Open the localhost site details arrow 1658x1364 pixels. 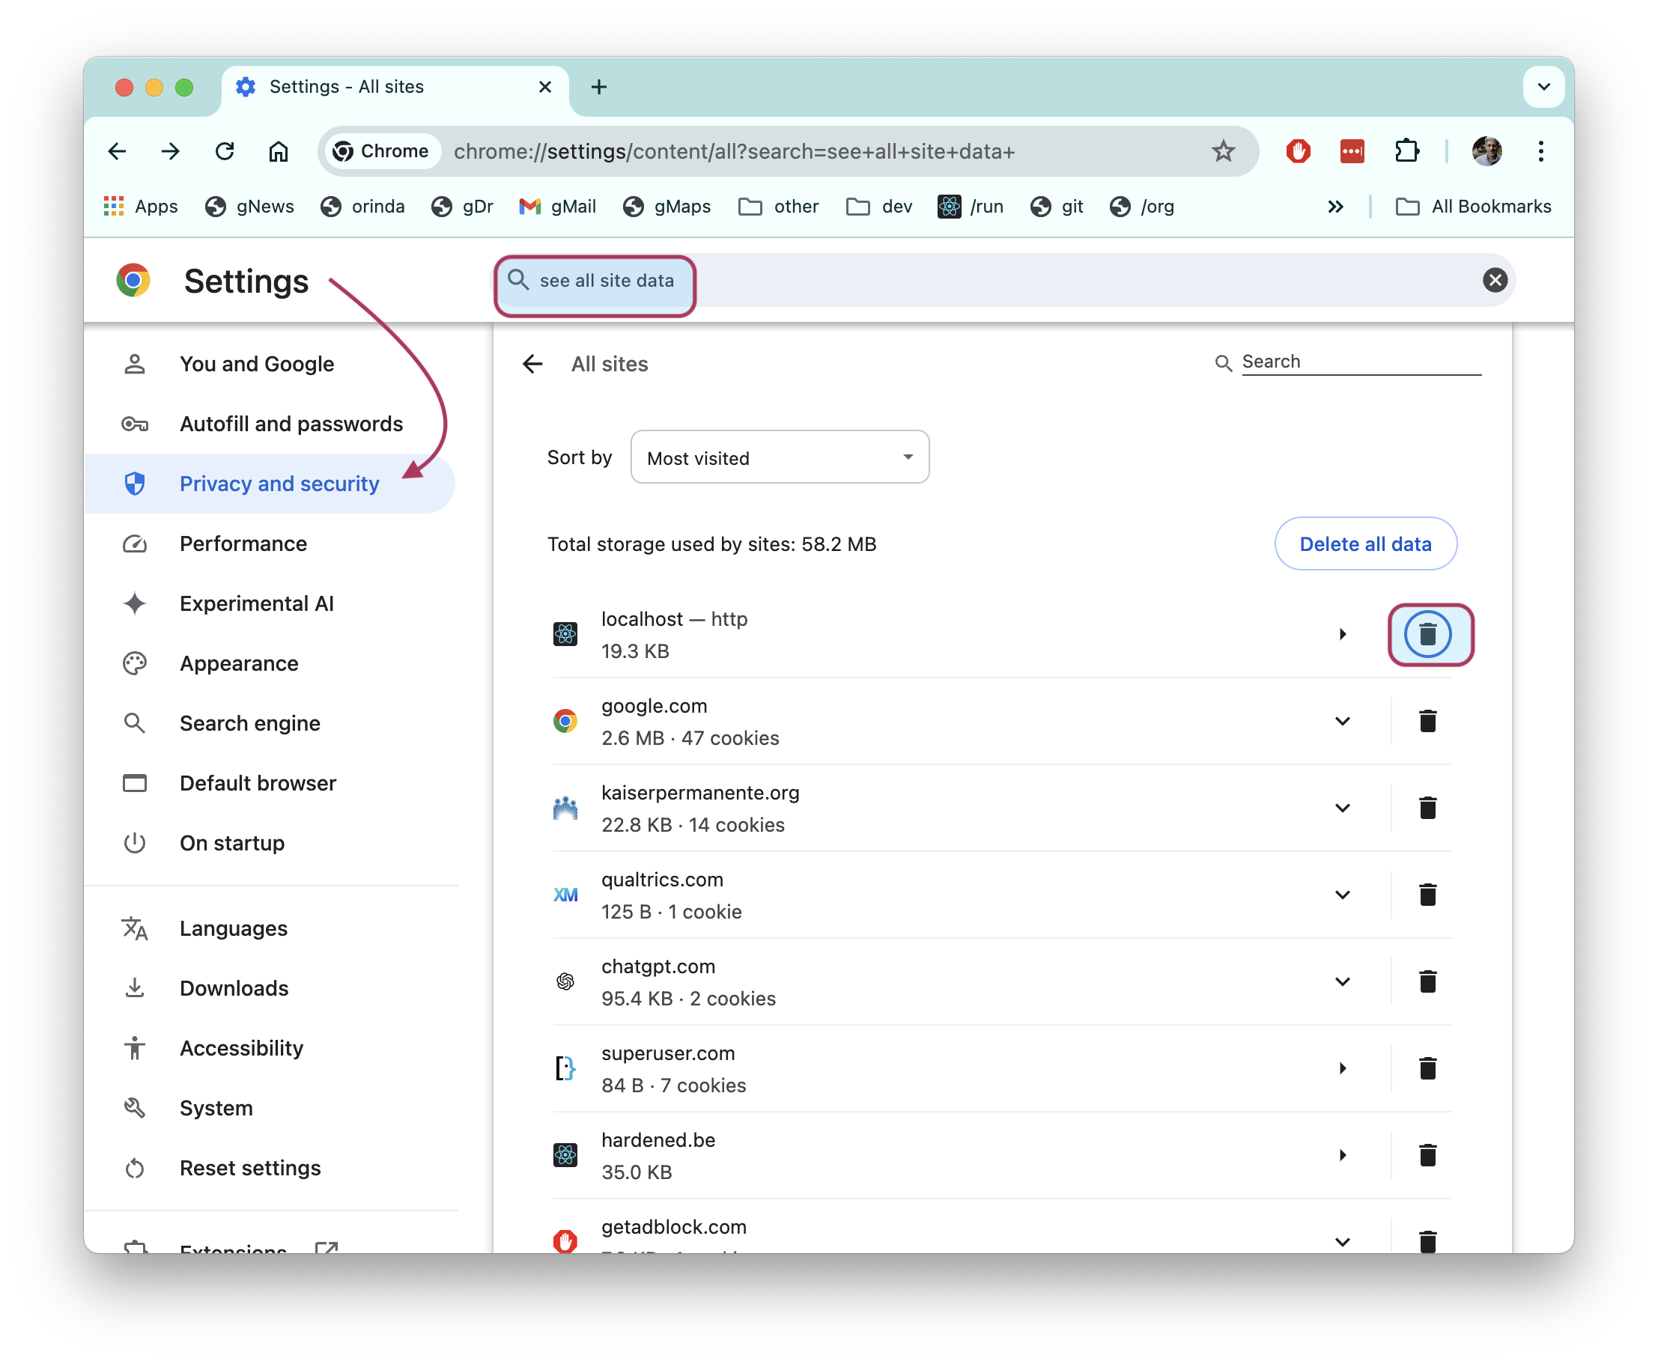coord(1341,635)
